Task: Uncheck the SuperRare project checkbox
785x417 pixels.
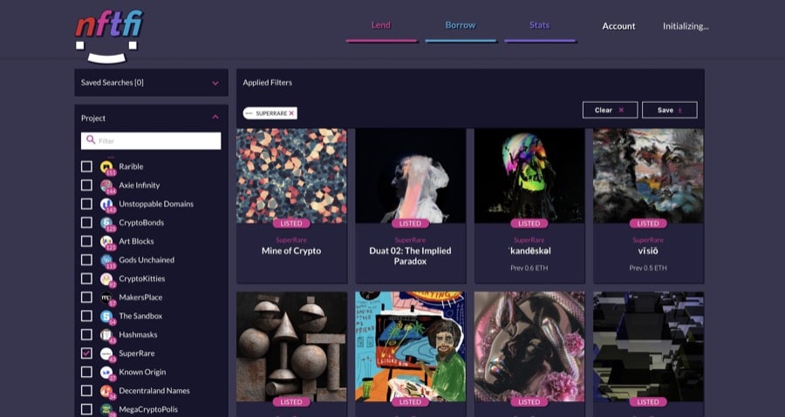Action: 86,353
